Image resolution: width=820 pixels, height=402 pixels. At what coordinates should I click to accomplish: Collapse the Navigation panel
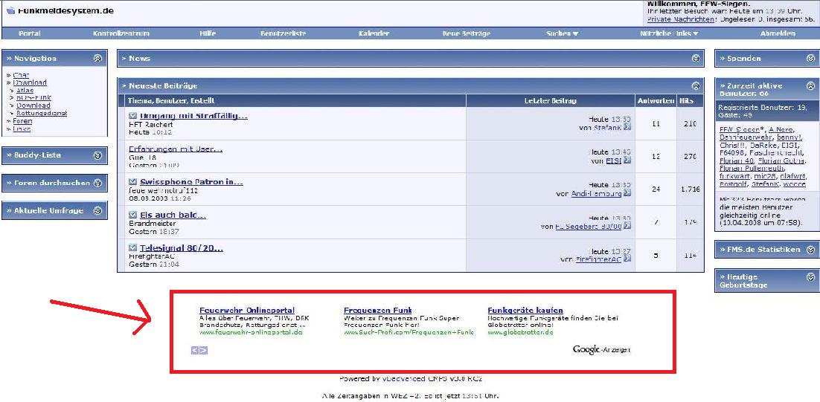97,58
